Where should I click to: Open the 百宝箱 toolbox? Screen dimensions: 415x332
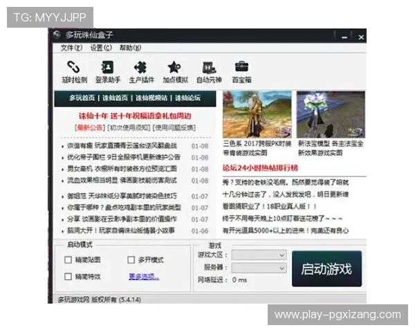coord(241,72)
